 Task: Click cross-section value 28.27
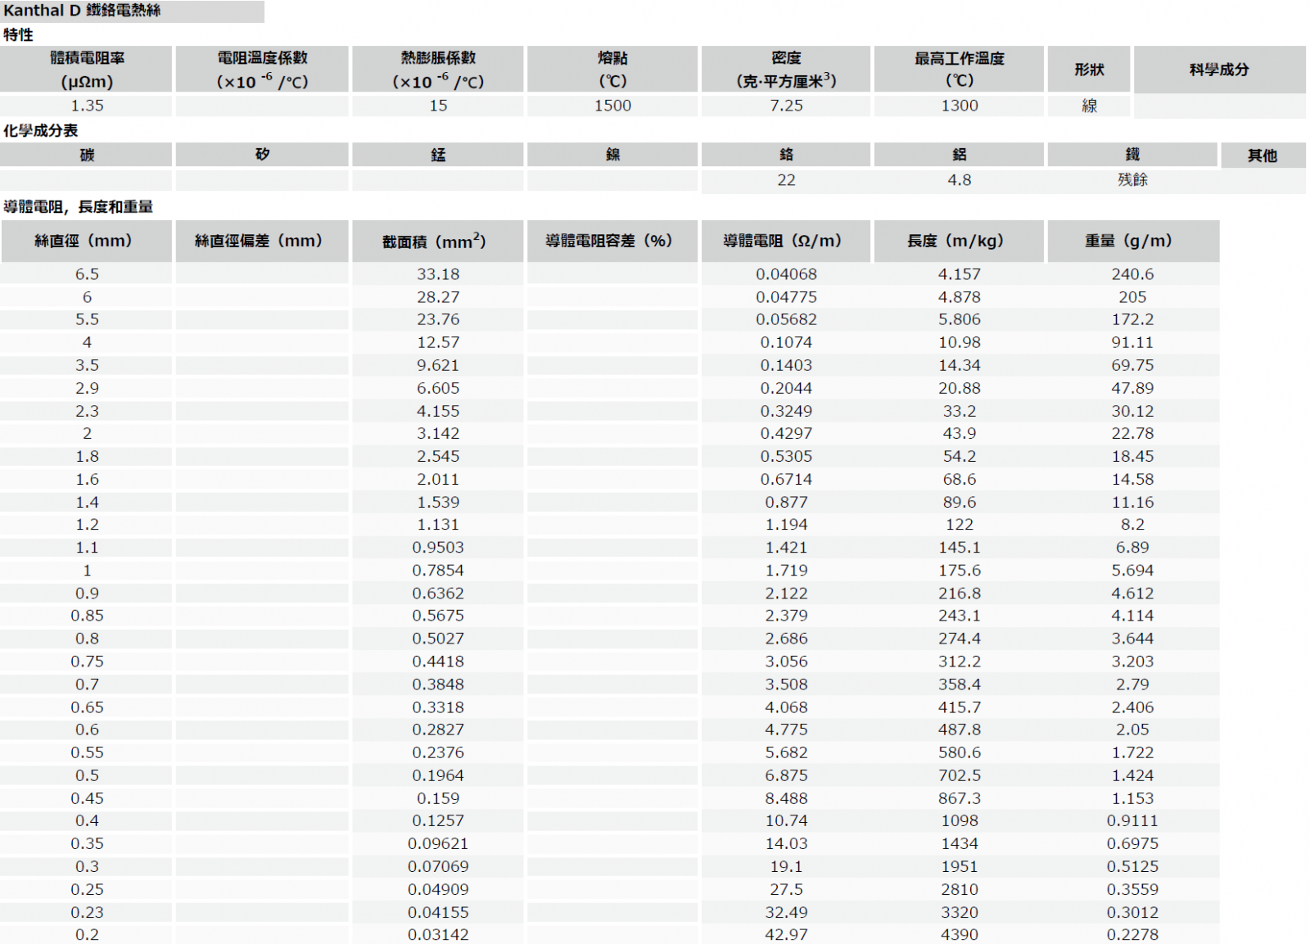[x=438, y=297]
